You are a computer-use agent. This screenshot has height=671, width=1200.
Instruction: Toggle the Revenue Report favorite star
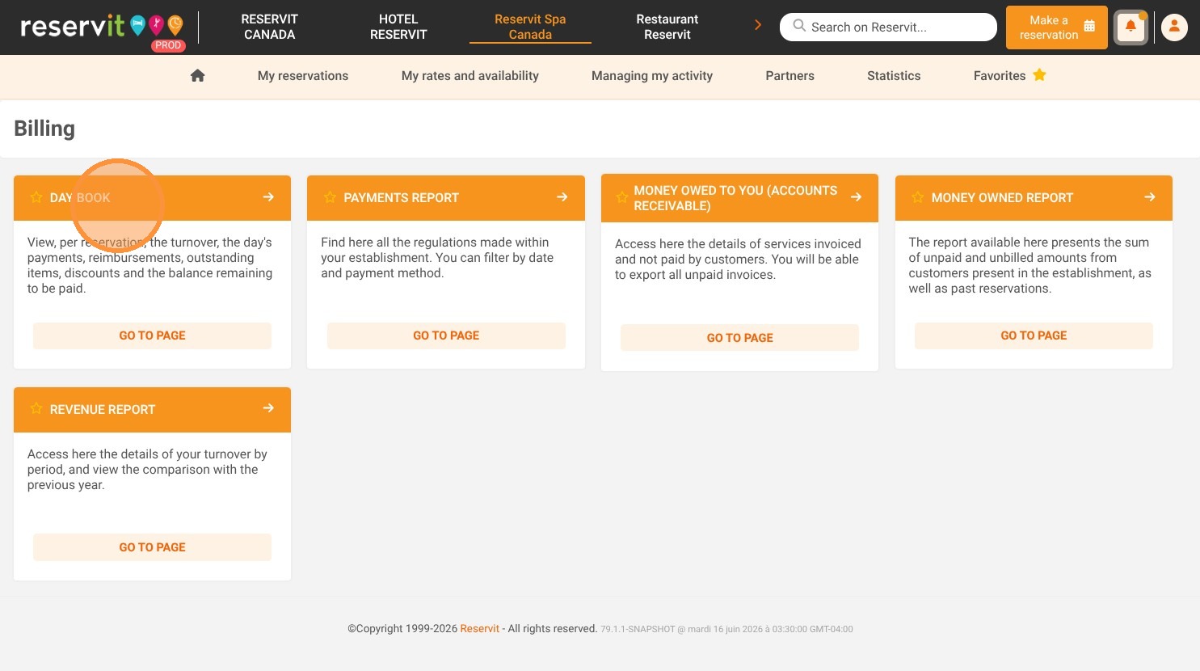[x=36, y=408]
